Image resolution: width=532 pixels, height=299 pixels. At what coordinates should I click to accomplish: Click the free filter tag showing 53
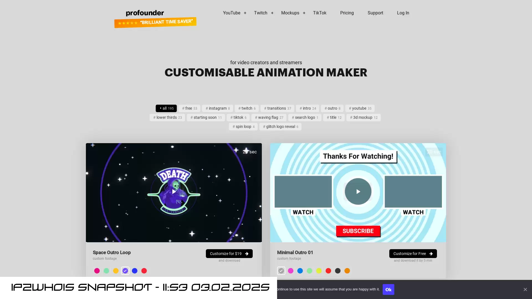(190, 108)
